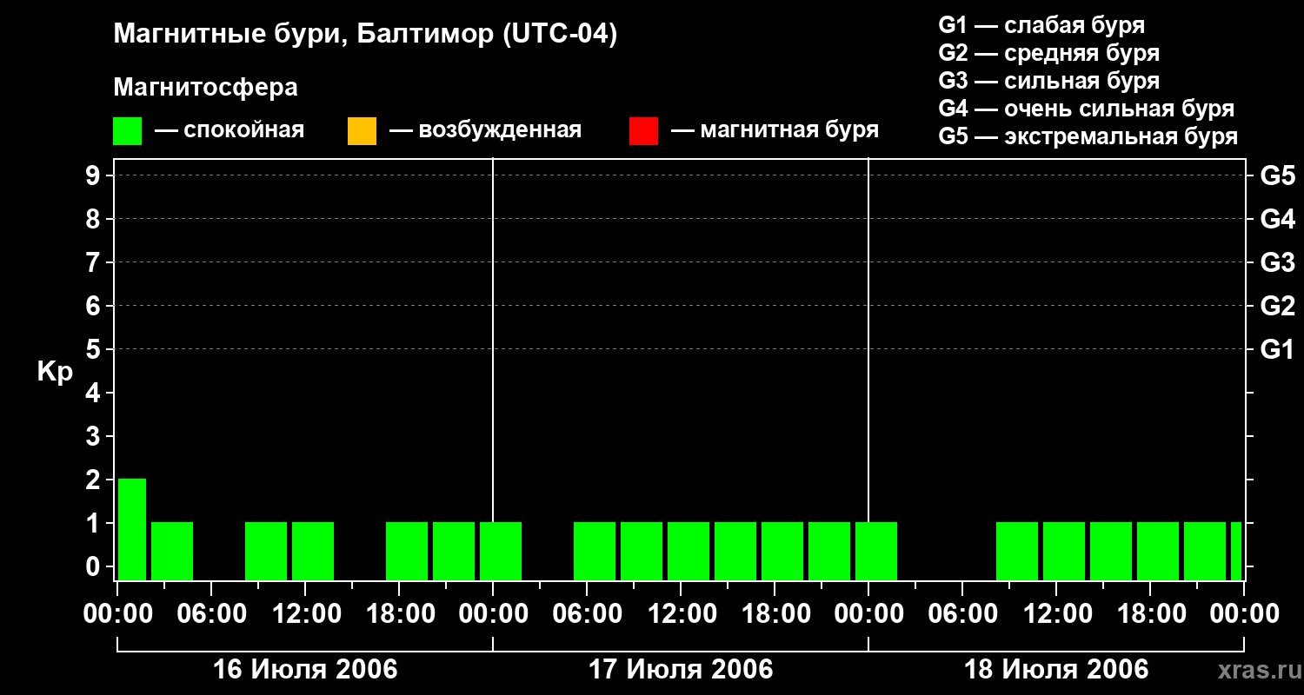Select the bar crossing midnight into 17 Июля
The height and width of the screenshot is (695, 1304).
coord(501,551)
